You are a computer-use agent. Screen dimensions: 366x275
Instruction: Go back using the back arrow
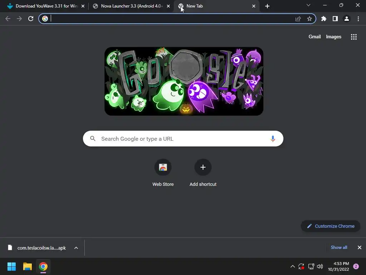8,19
